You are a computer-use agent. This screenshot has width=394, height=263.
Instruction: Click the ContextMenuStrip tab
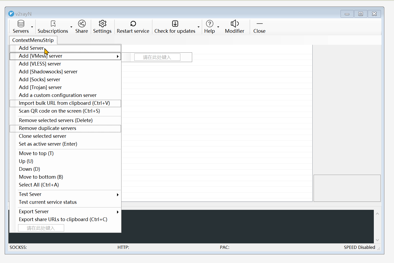point(33,40)
